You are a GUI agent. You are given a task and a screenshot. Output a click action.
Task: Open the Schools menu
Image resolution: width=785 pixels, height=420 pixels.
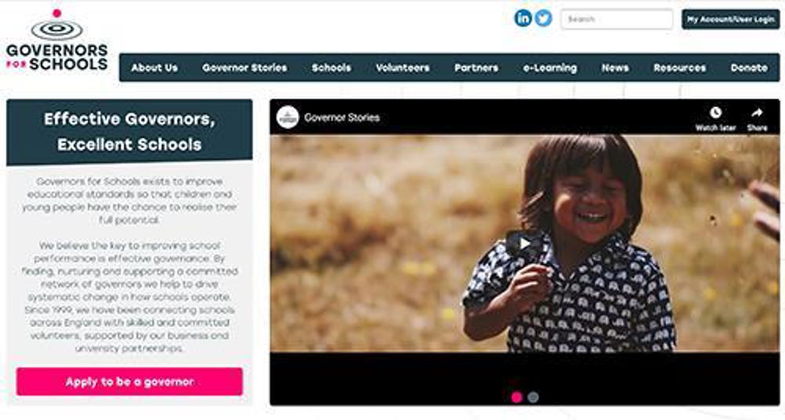point(331,67)
